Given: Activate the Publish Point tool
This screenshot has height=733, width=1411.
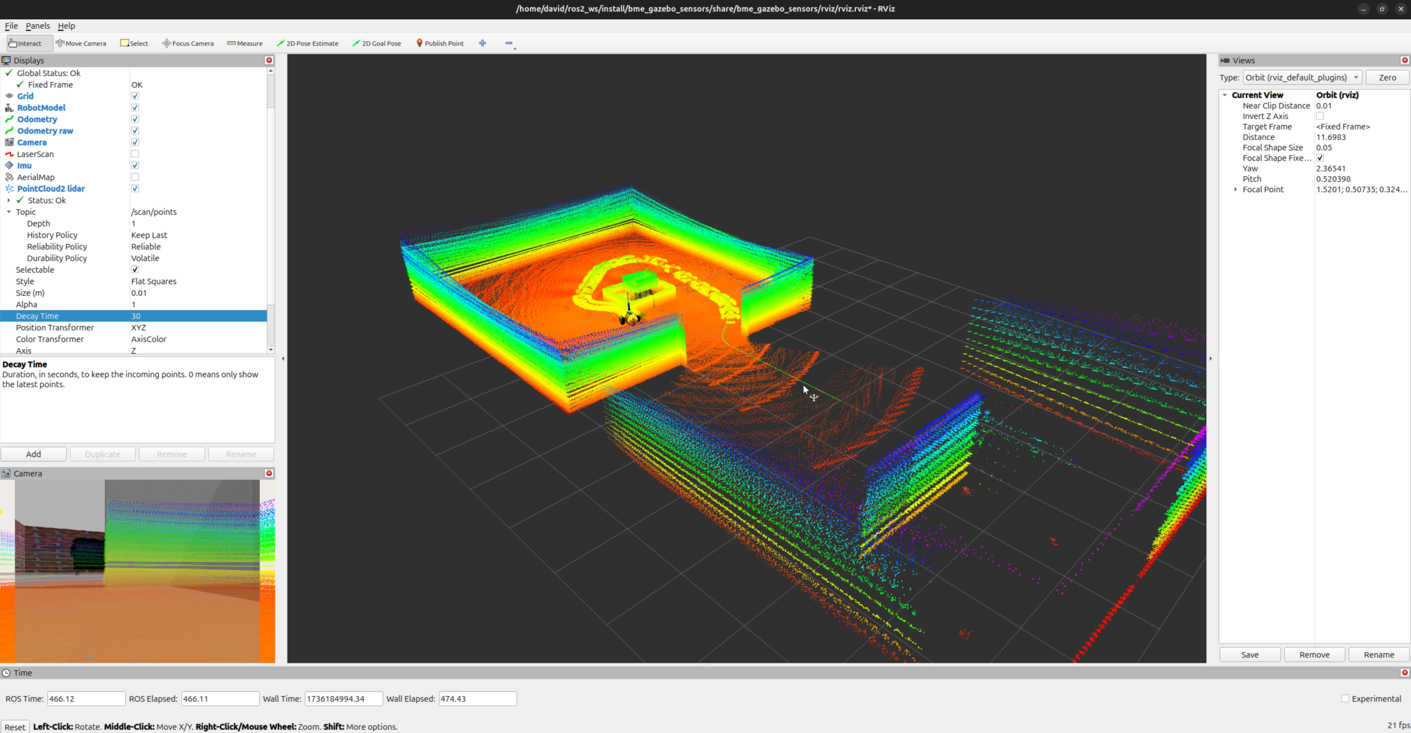Looking at the screenshot, I should [440, 43].
